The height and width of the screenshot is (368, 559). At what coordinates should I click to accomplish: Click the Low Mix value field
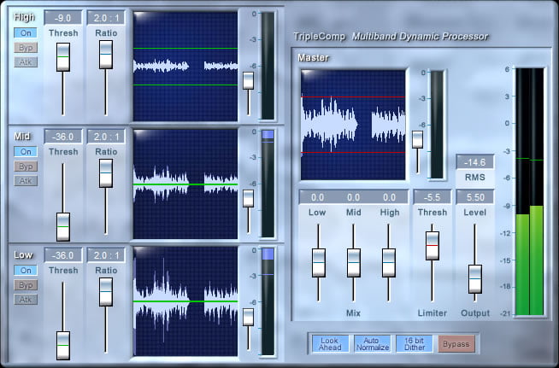[317, 197]
